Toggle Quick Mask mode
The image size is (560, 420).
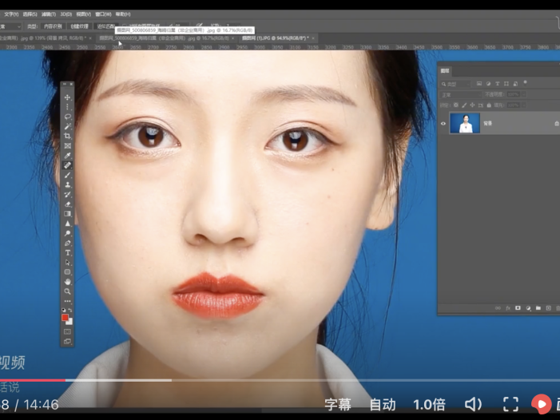pos(67,331)
